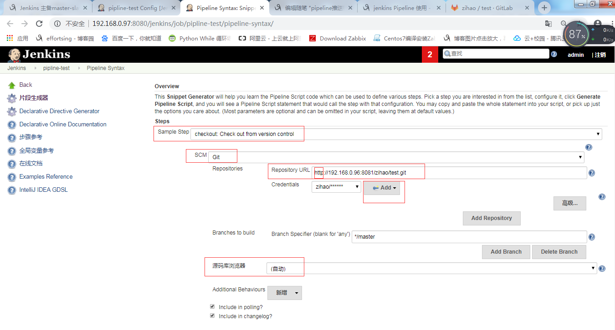The image size is (615, 330).
Task: Close the pipline-test Config tab
Action: (x=173, y=8)
